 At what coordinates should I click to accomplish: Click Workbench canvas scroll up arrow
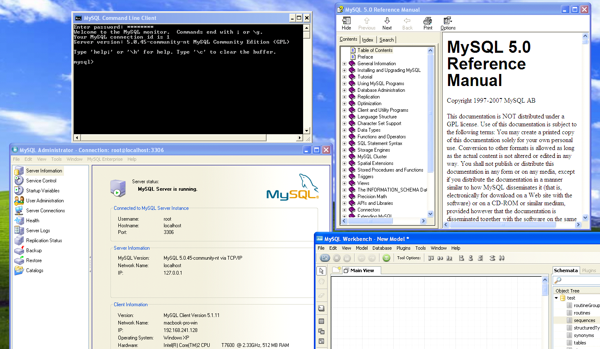click(x=545, y=280)
